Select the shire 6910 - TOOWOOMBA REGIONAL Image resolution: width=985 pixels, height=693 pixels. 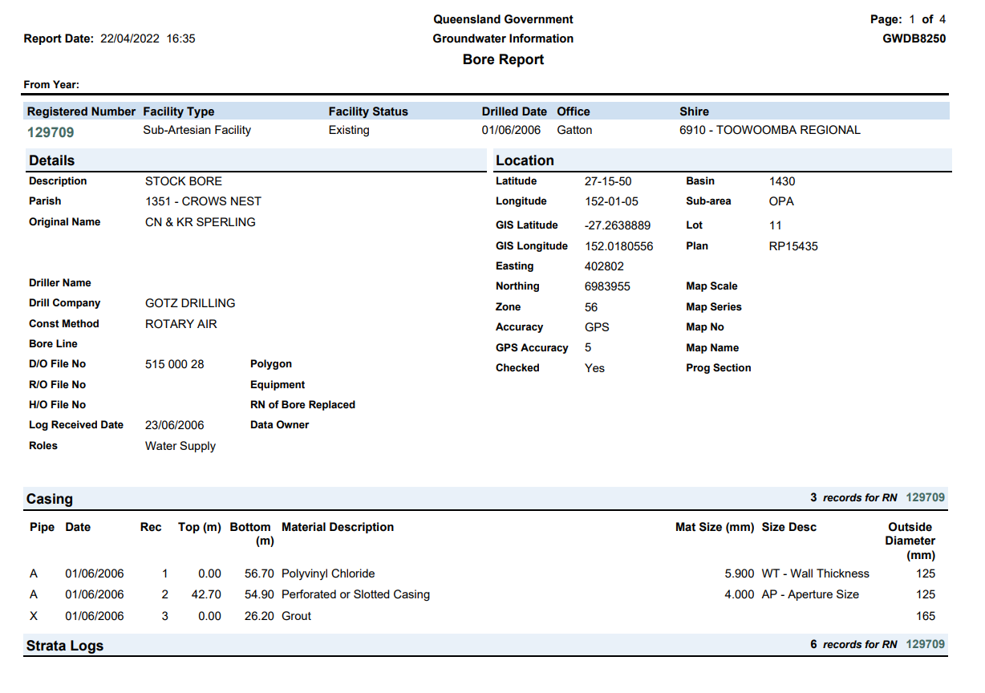[x=769, y=130]
